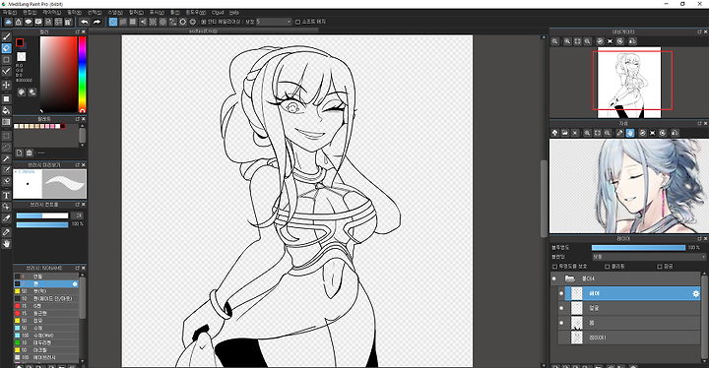Hide the highlighted blue layer
The image size is (709, 368).
pyautogui.click(x=561, y=293)
